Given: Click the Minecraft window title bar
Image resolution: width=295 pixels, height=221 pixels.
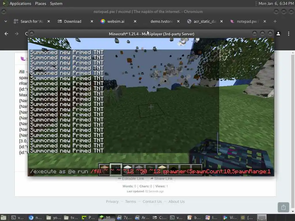Looking at the screenshot, I should (151, 34).
